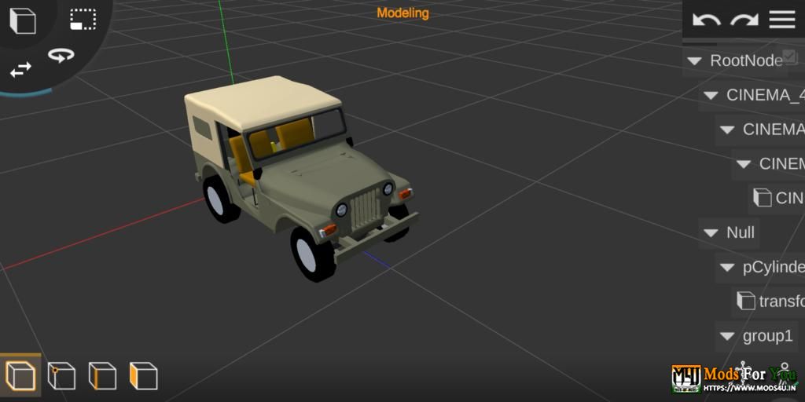Screen dimensions: 805x402
Task: Select the Null tree label
Action: coord(741,232)
